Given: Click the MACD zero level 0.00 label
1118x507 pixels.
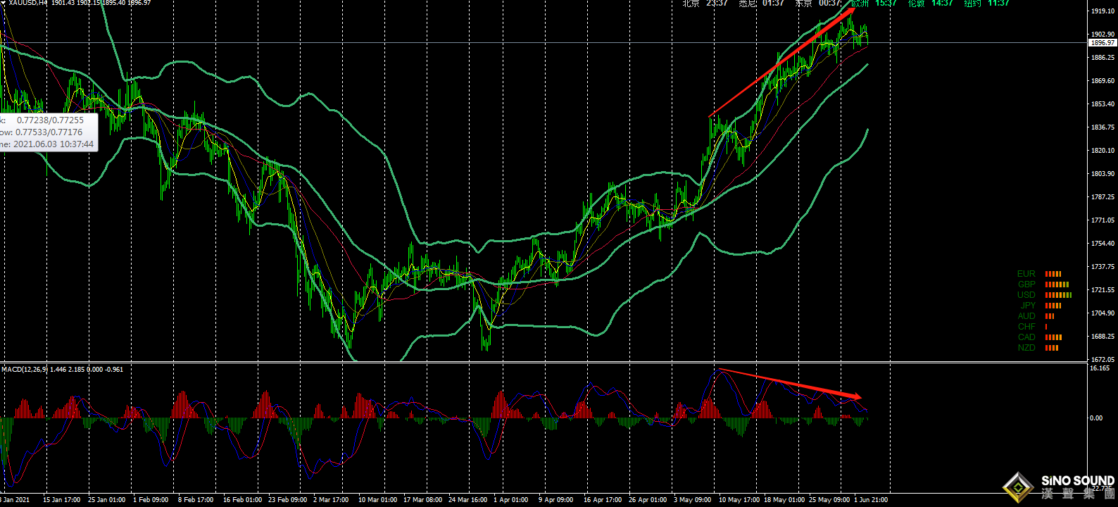Looking at the screenshot, I should [1096, 418].
